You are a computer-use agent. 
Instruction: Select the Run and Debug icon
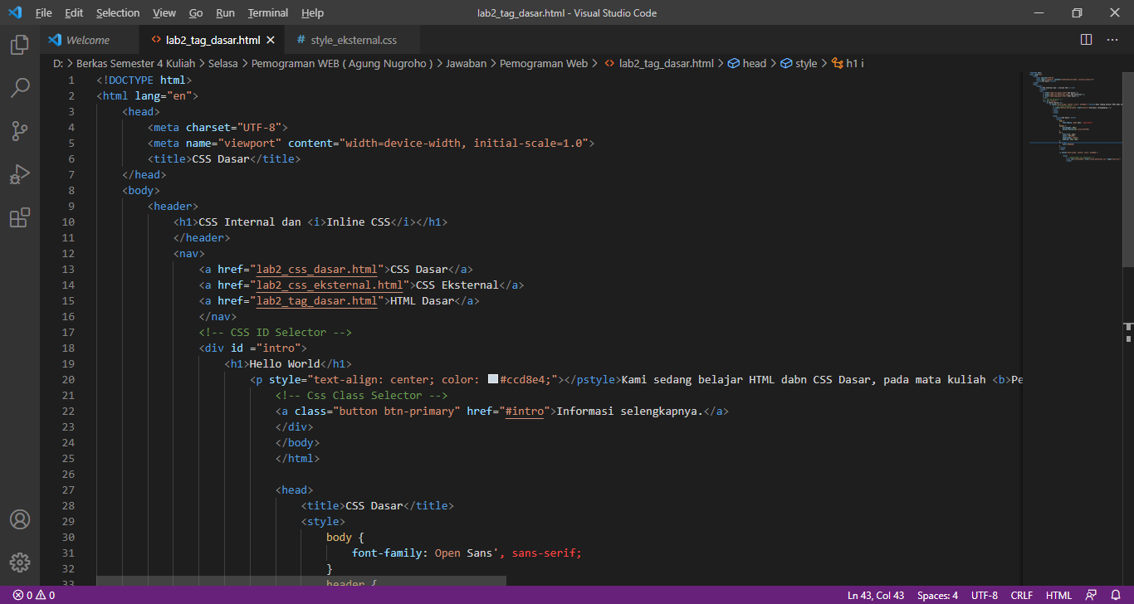[x=20, y=174]
